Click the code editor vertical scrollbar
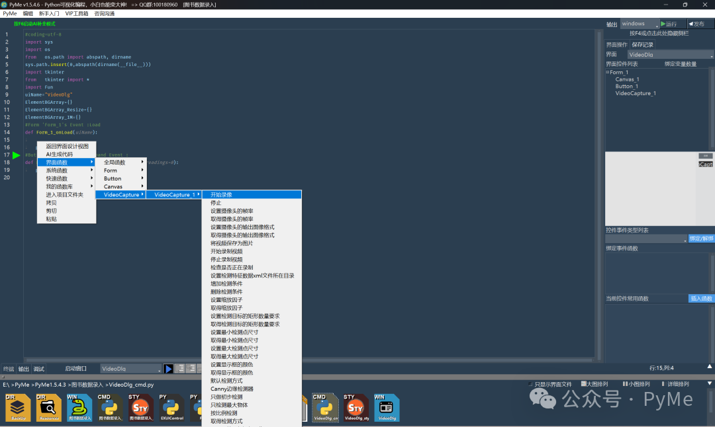Image resolution: width=715 pixels, height=427 pixels. [x=598, y=194]
